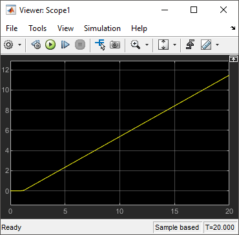Click the Step Back toolbar icon
Image resolution: width=239 pixels, height=235 pixels.
36,45
